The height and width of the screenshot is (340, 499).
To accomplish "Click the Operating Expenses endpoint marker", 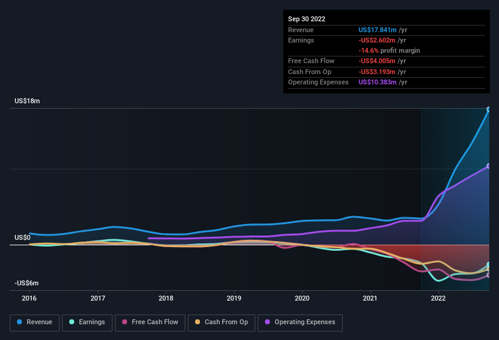I will [x=489, y=166].
